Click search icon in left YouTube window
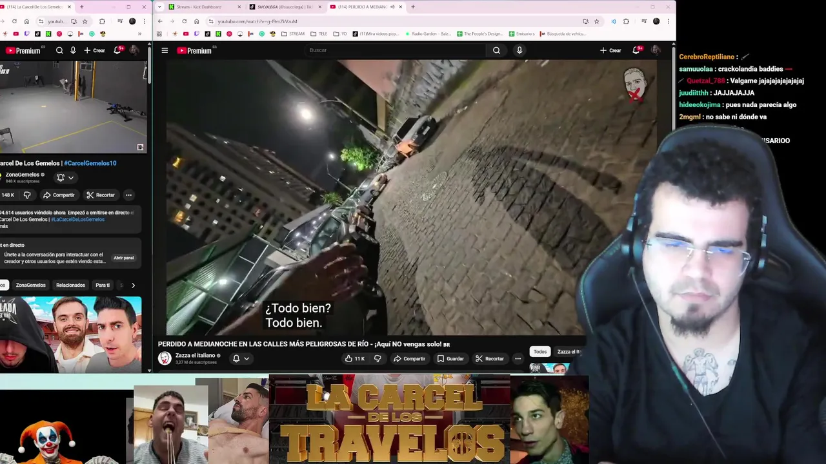This screenshot has width=826, height=464. 59,50
